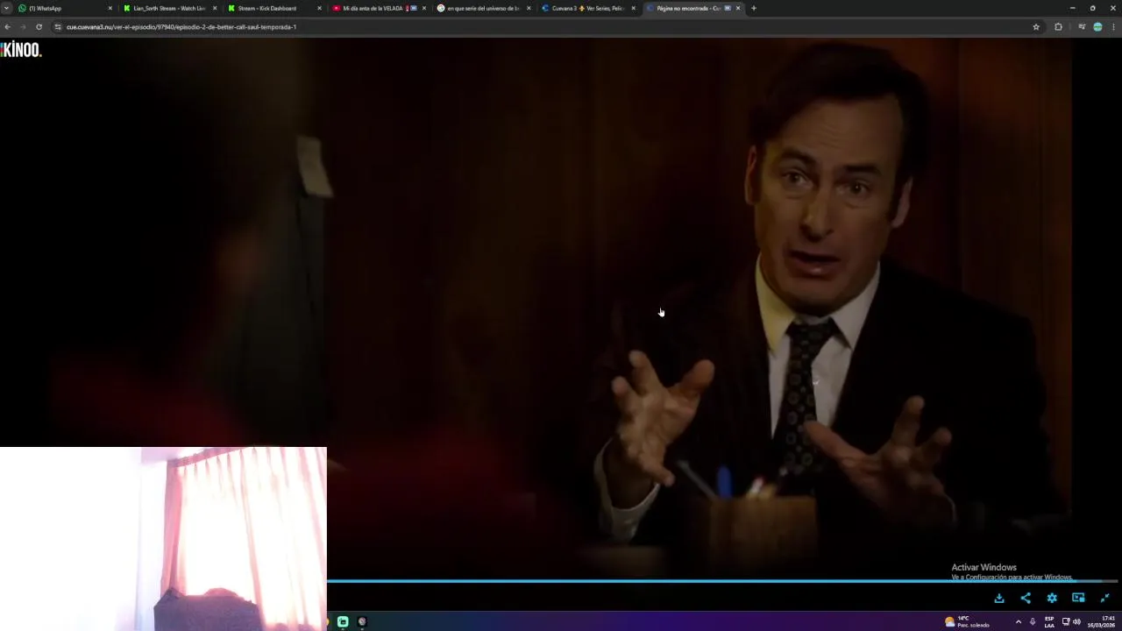The height and width of the screenshot is (631, 1122).
Task: Share the video with the share icon
Action: point(1026,598)
